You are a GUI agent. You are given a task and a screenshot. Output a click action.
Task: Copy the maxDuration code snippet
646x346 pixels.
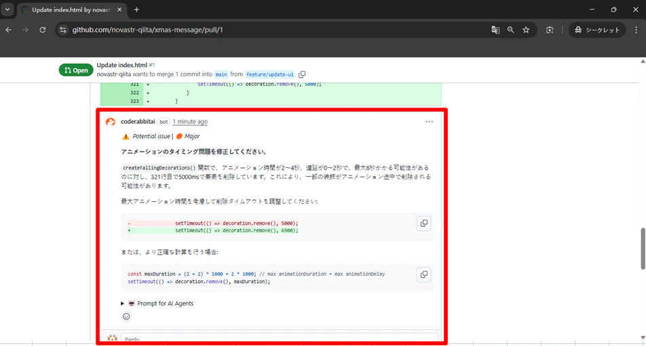(423, 274)
